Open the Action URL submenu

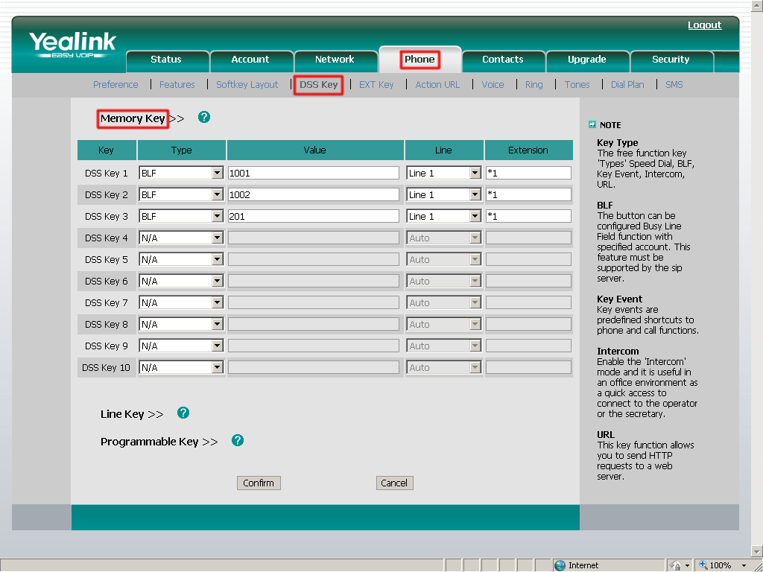pyautogui.click(x=437, y=85)
